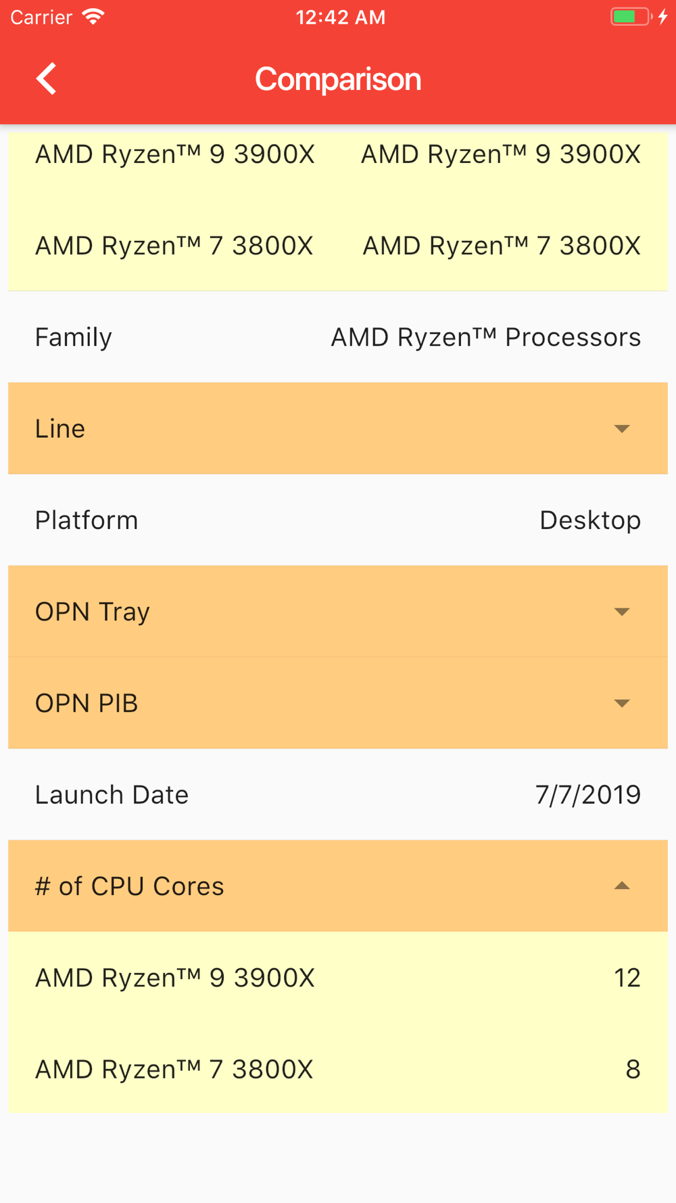Click the charging bolt icon
The image size is (676, 1203).
pyautogui.click(x=663, y=17)
